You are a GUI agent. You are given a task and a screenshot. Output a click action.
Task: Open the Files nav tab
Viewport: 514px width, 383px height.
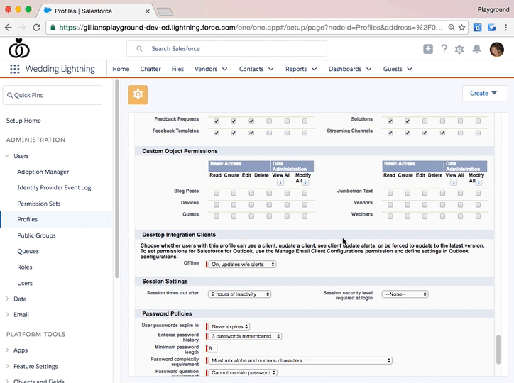[x=177, y=69]
